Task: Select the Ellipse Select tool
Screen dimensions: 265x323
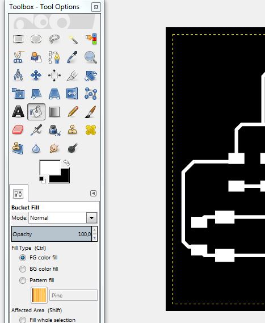Action: pos(36,39)
